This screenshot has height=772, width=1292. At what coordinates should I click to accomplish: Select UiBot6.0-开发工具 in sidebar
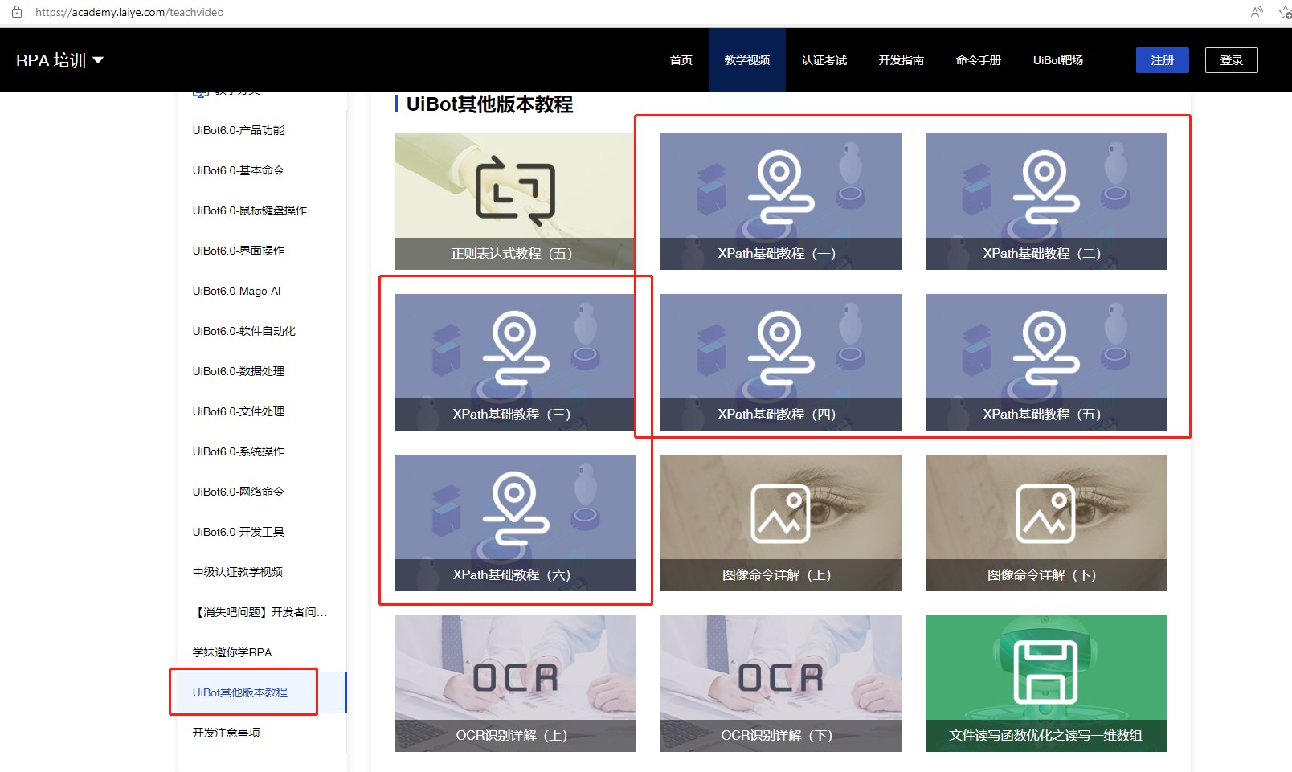[x=239, y=532]
